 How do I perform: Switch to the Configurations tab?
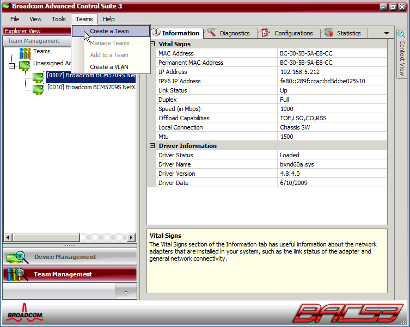(x=289, y=33)
